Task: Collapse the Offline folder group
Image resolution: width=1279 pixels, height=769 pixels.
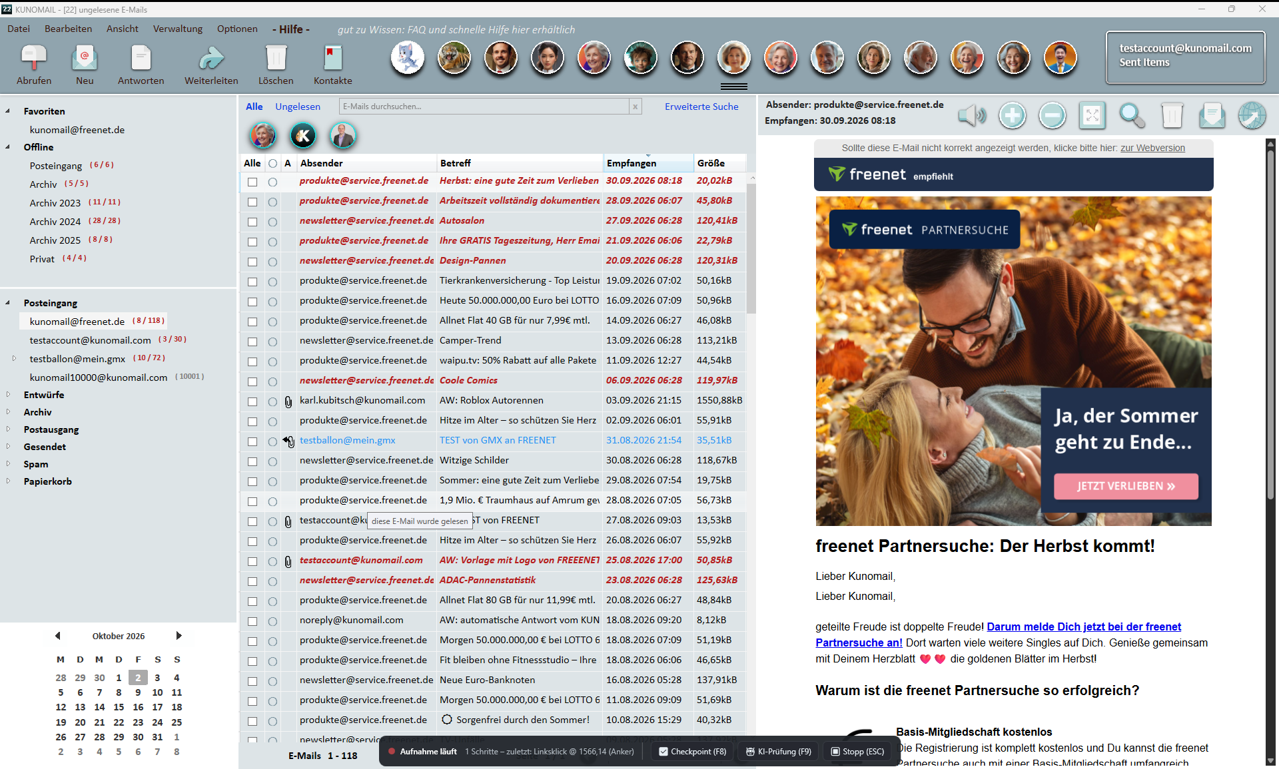Action: tap(8, 147)
